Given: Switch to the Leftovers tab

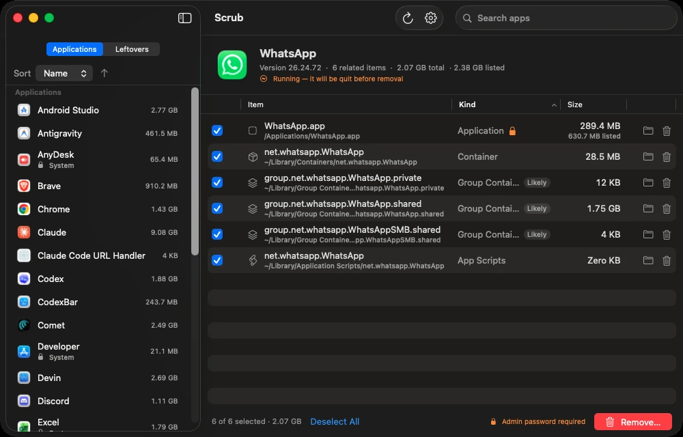Looking at the screenshot, I should point(132,49).
